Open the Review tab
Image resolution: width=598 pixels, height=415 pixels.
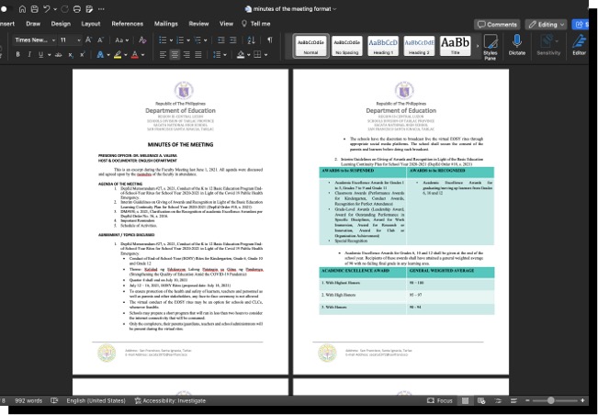click(198, 24)
